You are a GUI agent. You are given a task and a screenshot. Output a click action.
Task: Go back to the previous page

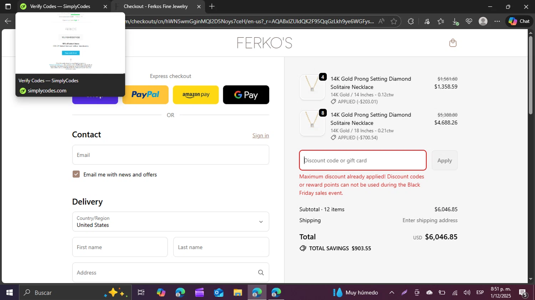click(8, 21)
